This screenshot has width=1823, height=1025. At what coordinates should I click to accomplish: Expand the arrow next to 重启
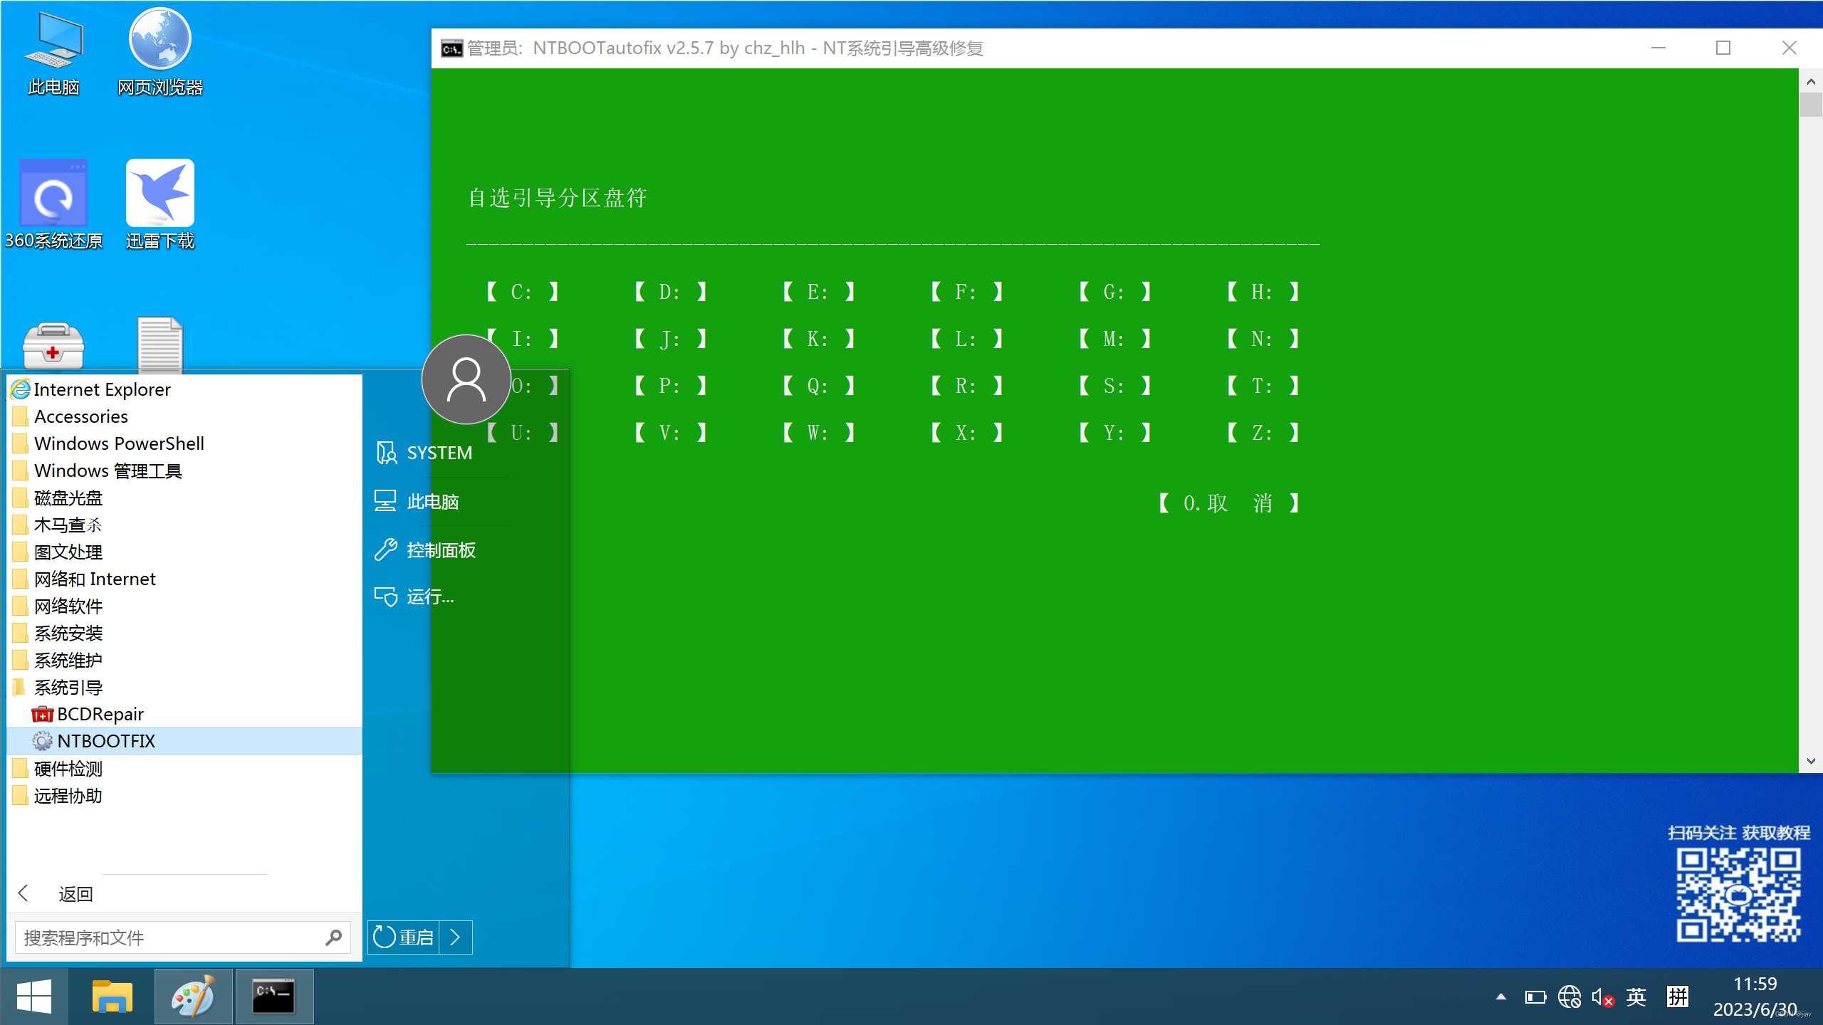click(456, 937)
